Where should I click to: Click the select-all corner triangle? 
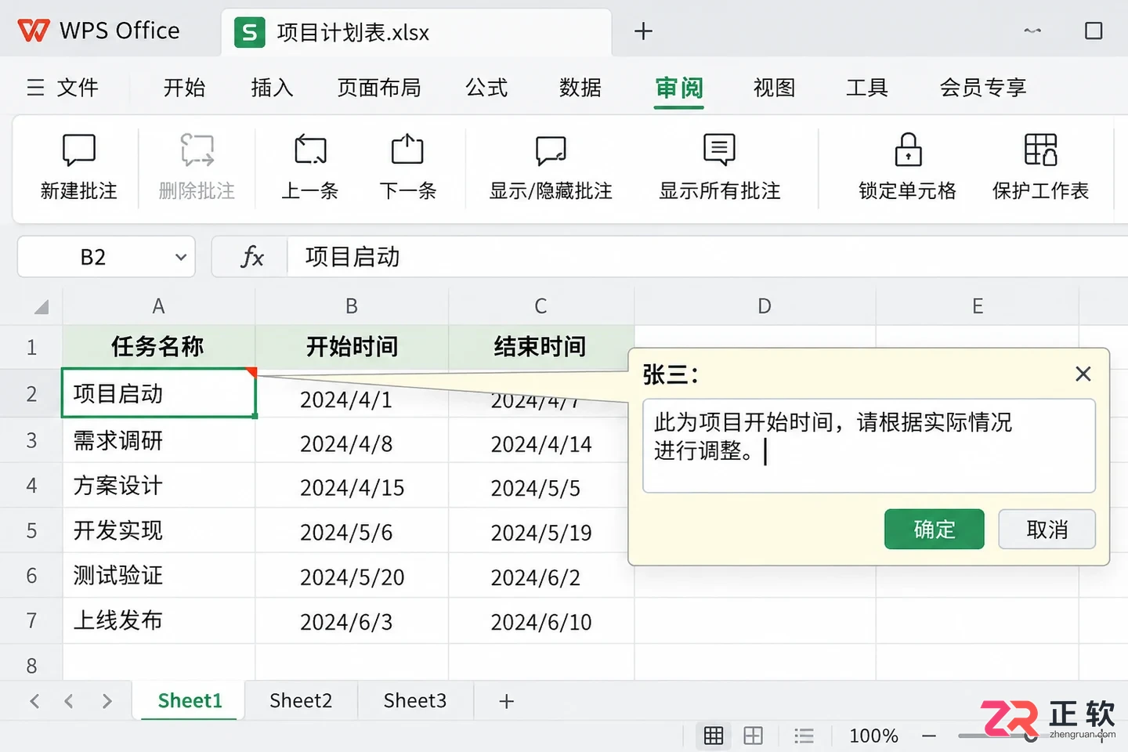(x=41, y=306)
